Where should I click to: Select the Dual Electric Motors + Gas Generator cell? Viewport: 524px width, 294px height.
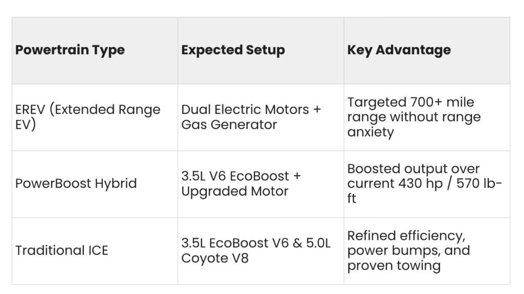261,117
